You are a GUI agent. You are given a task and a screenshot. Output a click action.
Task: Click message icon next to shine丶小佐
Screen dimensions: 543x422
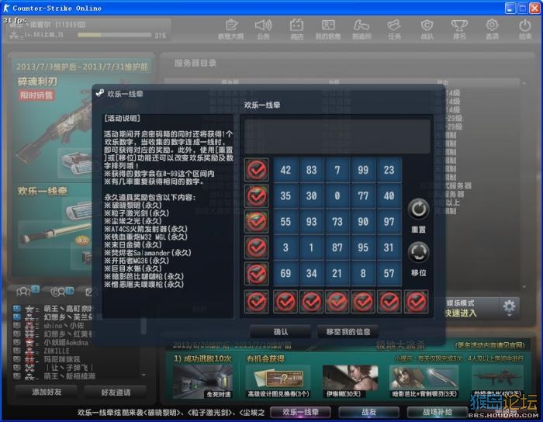[16, 325]
